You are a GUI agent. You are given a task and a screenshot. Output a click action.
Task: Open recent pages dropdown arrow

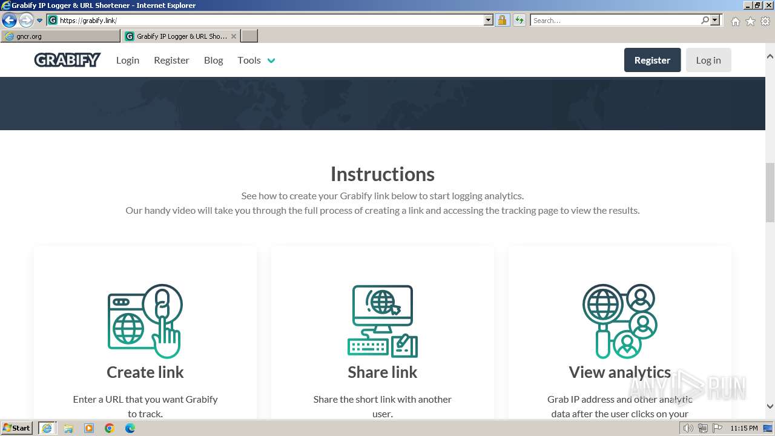click(x=40, y=21)
